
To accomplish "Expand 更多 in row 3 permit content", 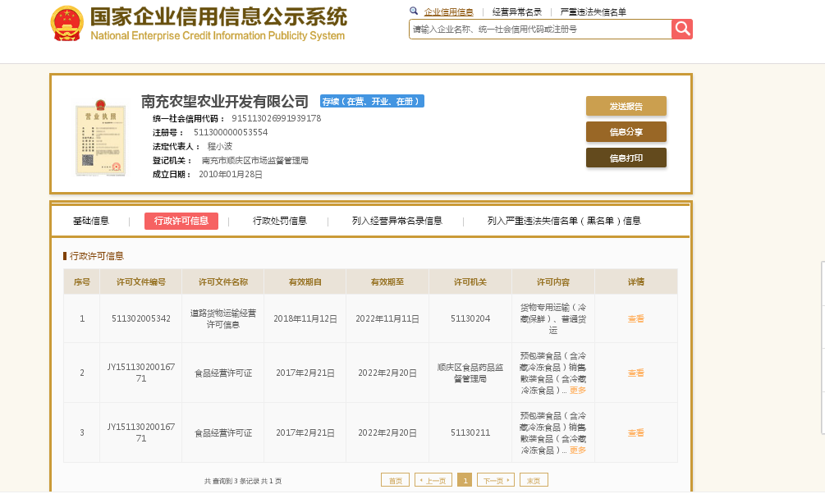I will tap(578, 451).
